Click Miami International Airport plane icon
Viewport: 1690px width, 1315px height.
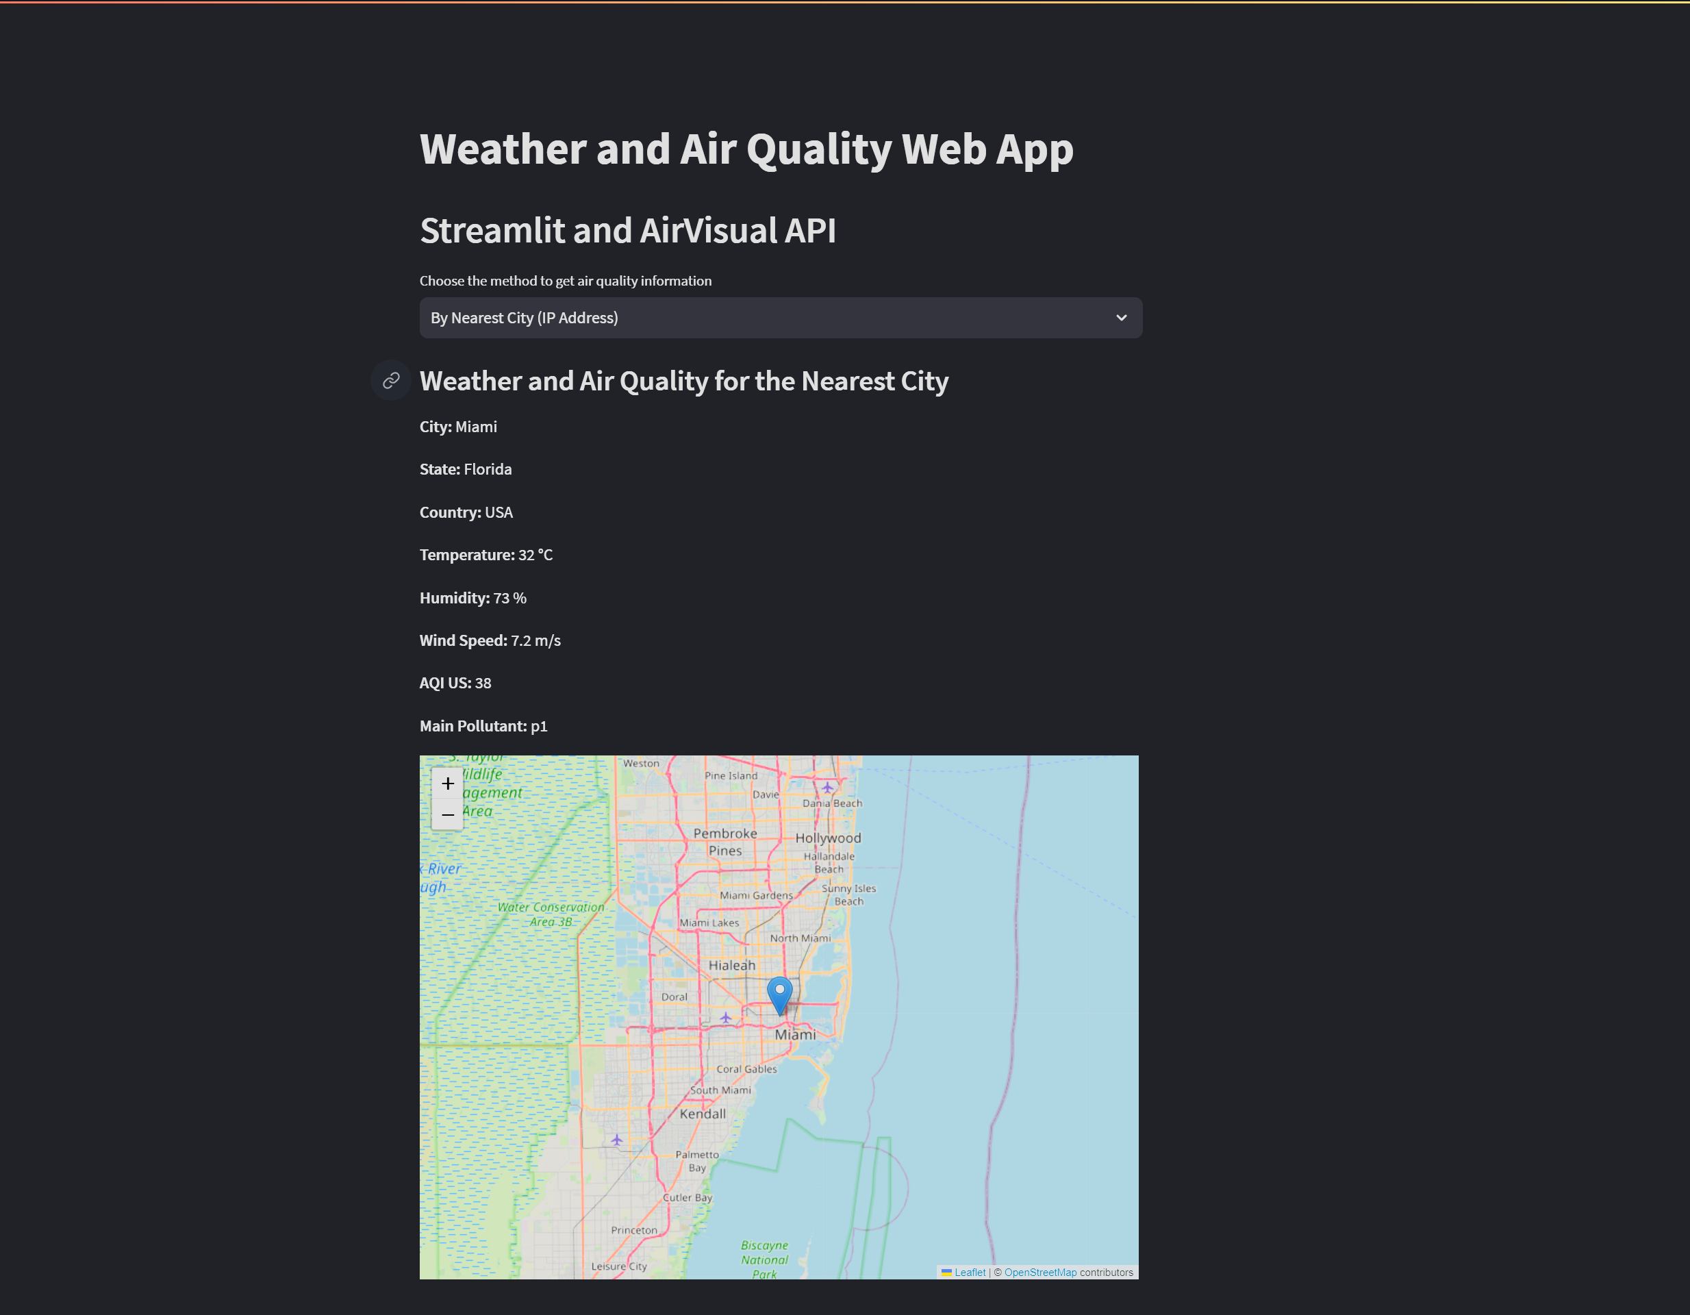pyautogui.click(x=725, y=1018)
